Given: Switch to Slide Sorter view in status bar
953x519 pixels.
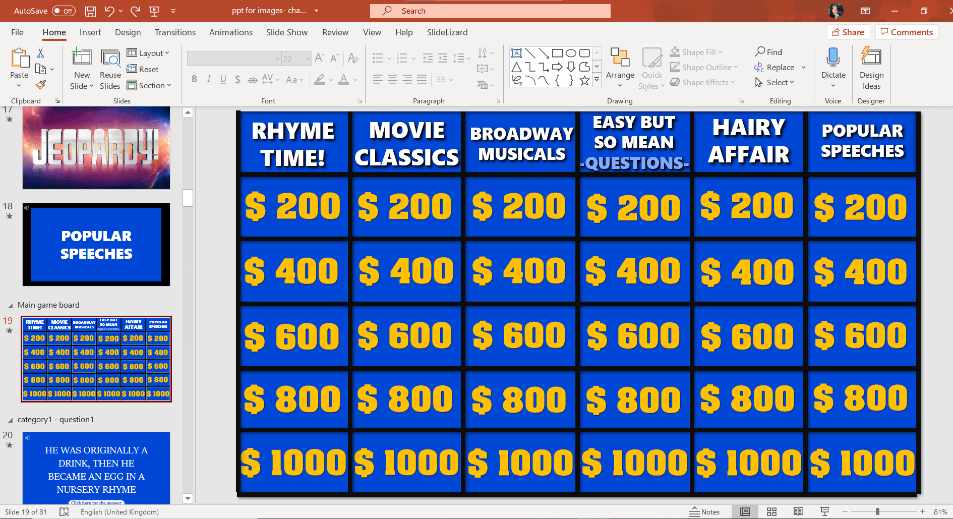Looking at the screenshot, I should click(771, 511).
